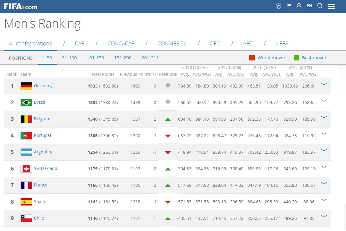
Task: Open the football globe icon in header
Action: pyautogui.click(x=278, y=6)
